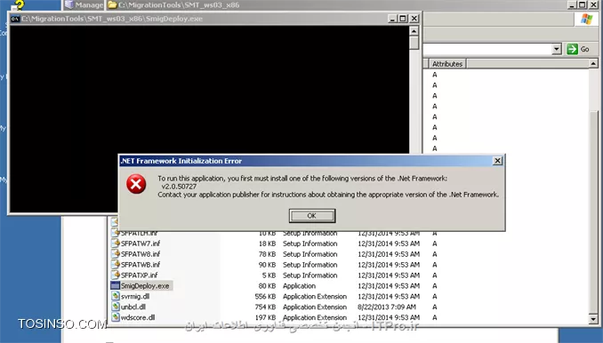Screen dimensions: 603x343
Task: Select the unbcl.dll file
Action: coord(133,307)
